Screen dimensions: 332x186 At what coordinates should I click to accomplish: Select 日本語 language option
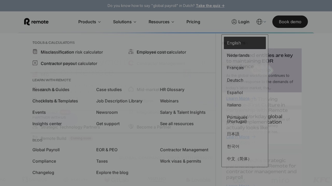coord(245,134)
